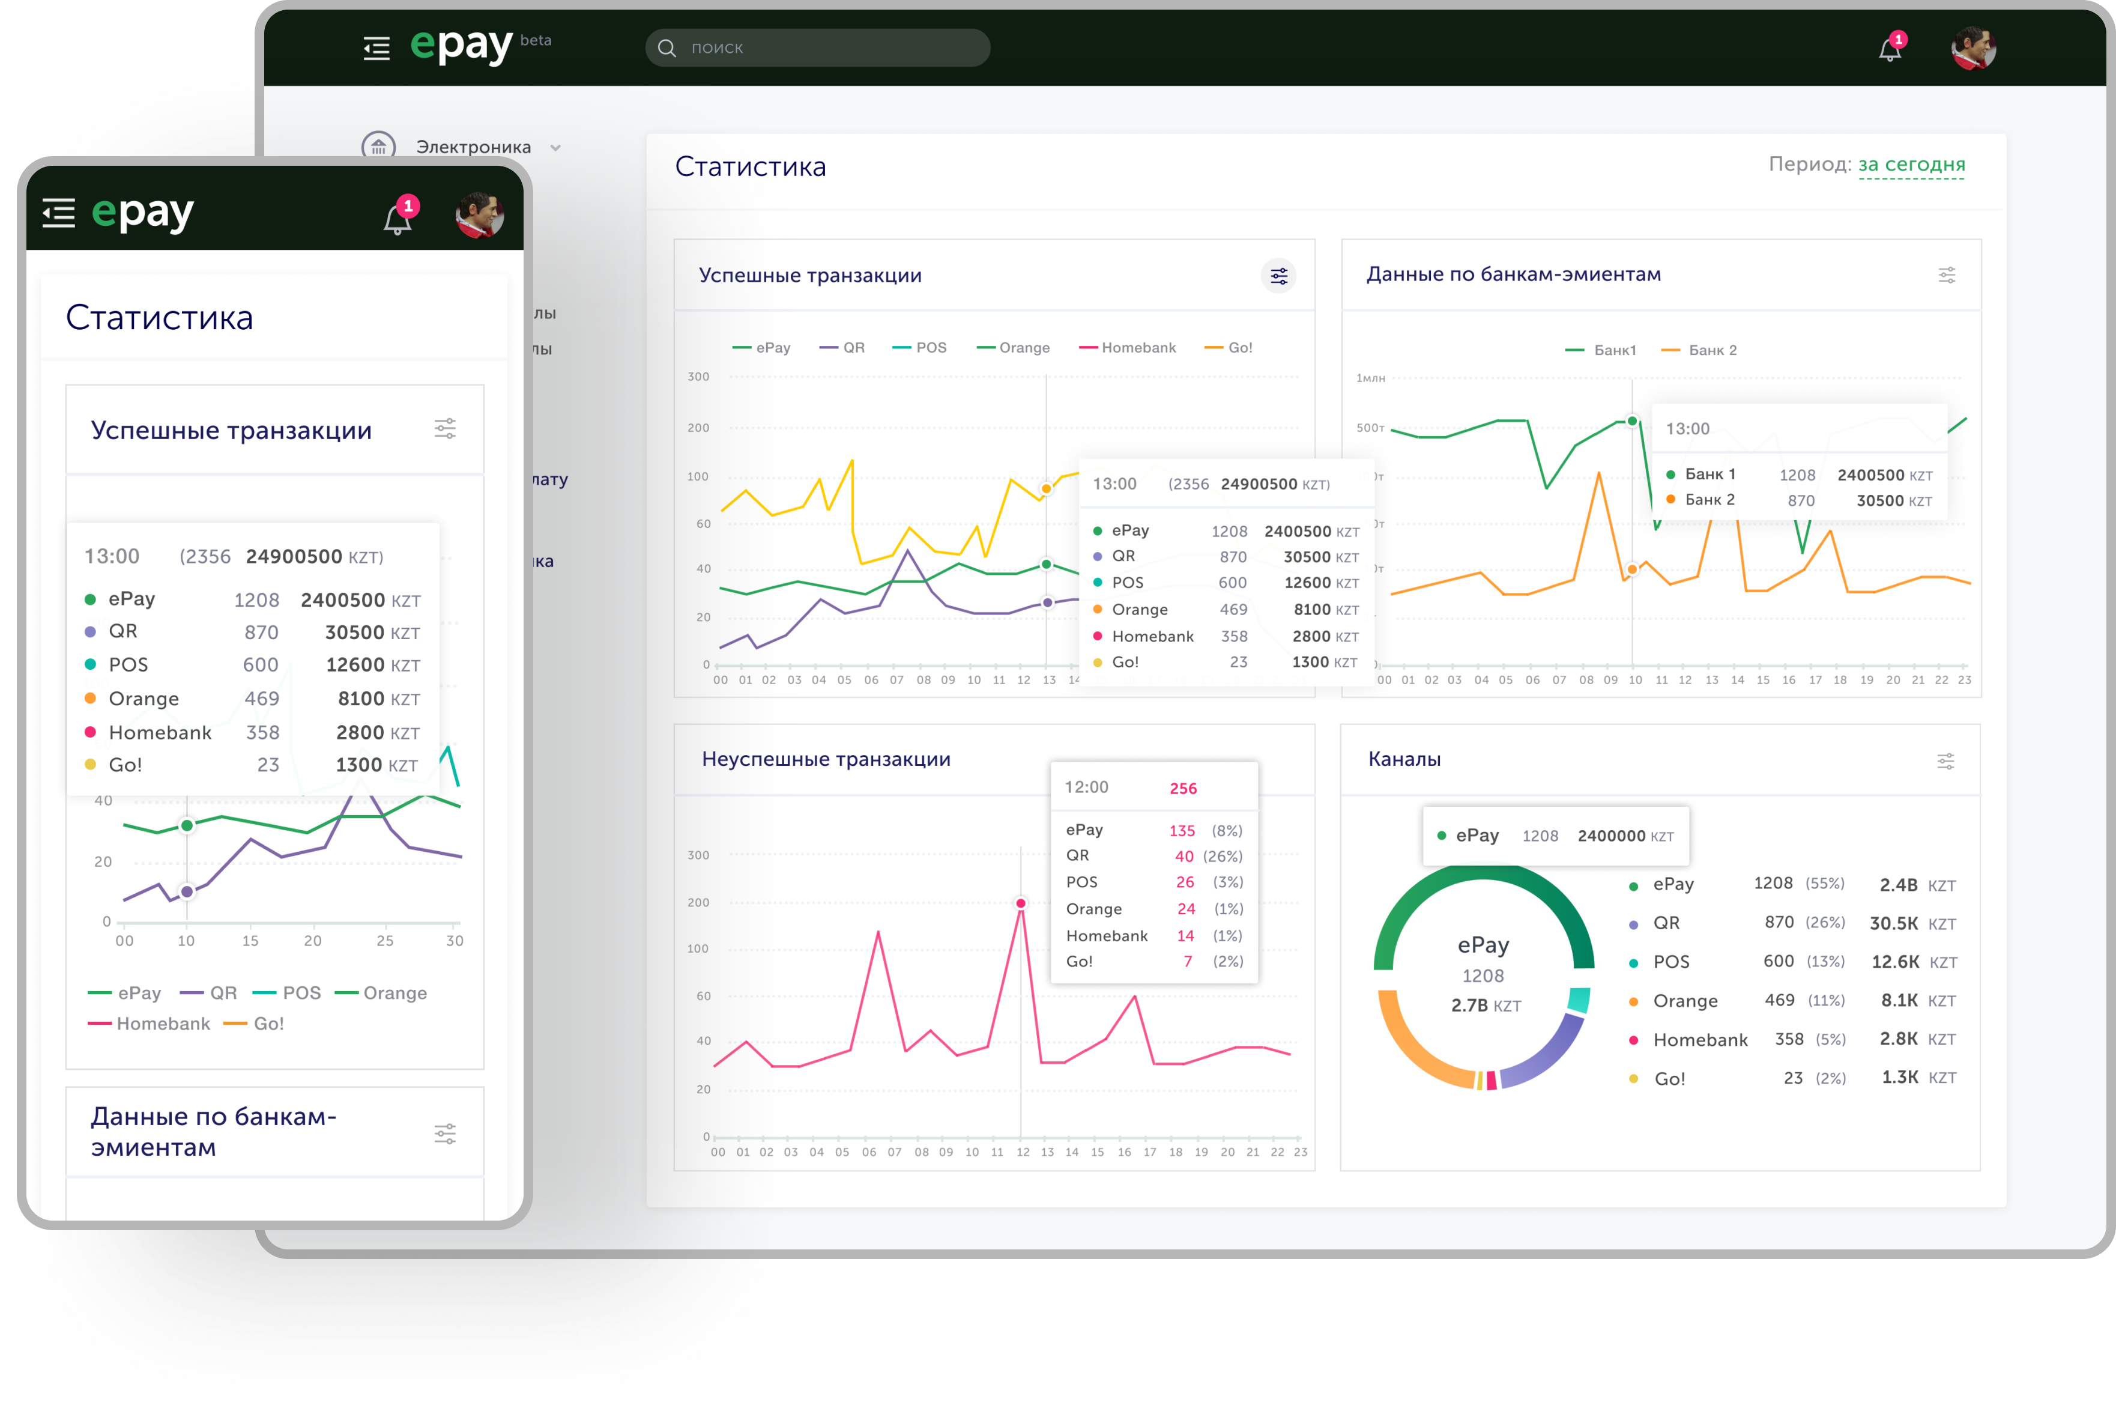Open filter settings for Данные по банкам-эмиентам desktop
This screenshot has height=1420, width=2116.
click(1947, 275)
